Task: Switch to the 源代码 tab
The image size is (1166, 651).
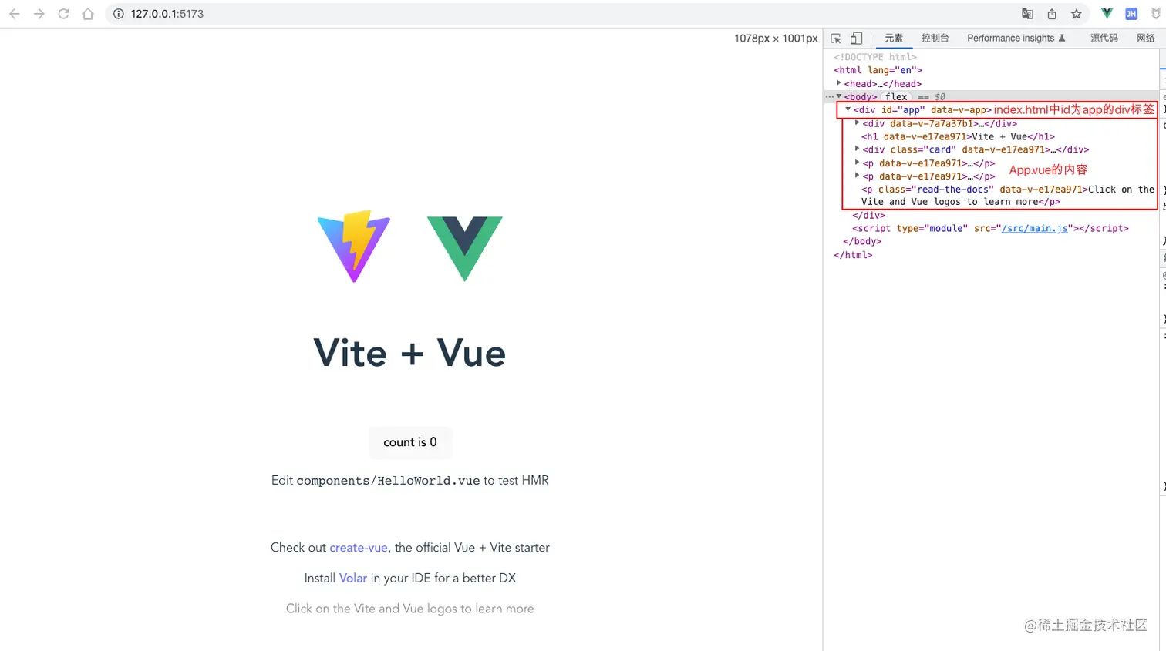Action: pos(1104,39)
